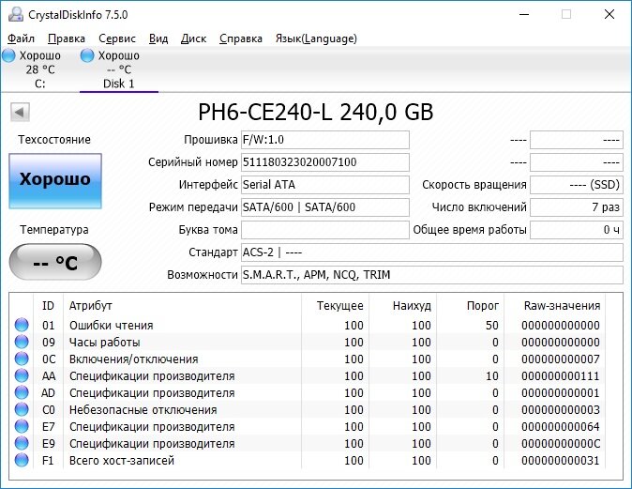The height and width of the screenshot is (489, 632).
Task: Click the Интерфейс field showing Serial ATA
Action: point(324,185)
